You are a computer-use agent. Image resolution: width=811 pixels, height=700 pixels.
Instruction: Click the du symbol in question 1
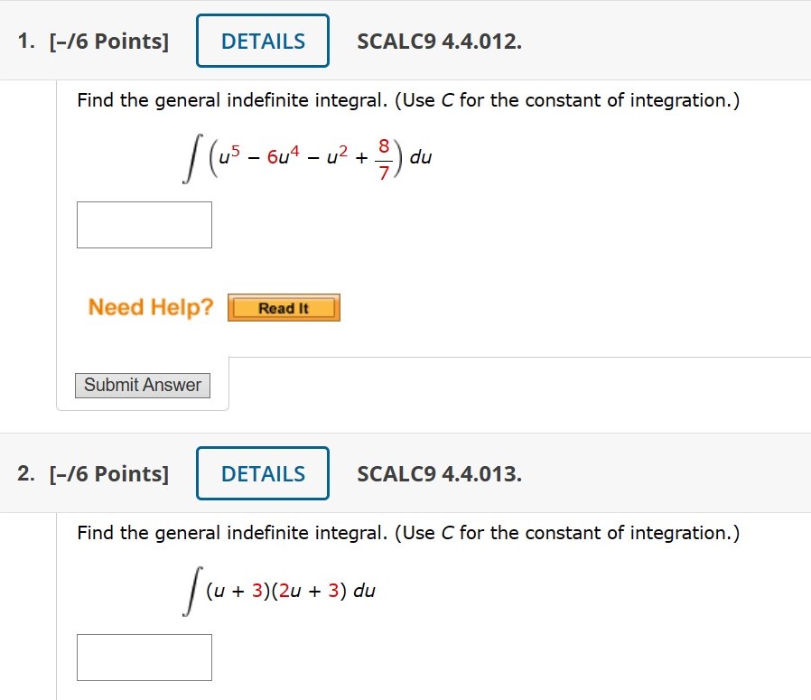(x=420, y=157)
